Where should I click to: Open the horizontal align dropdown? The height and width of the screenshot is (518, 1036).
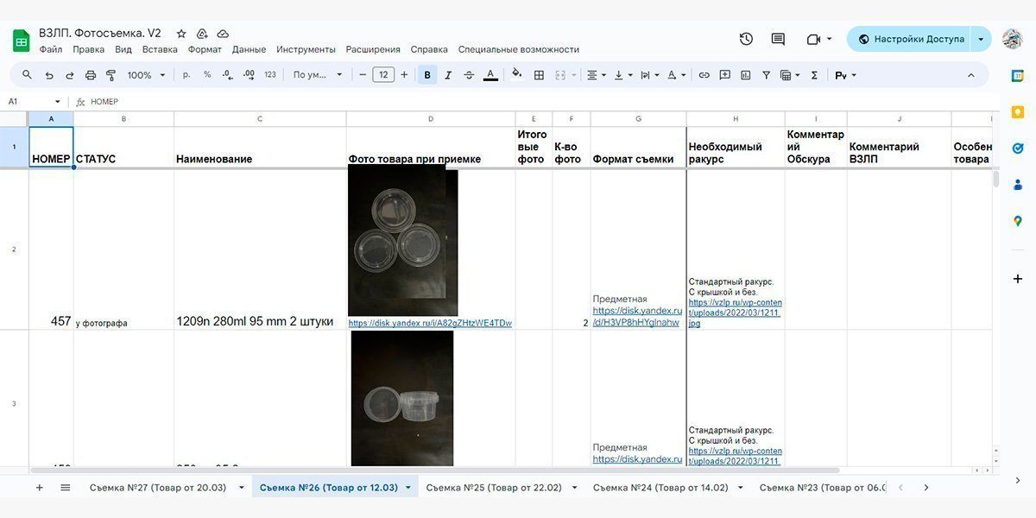(596, 75)
